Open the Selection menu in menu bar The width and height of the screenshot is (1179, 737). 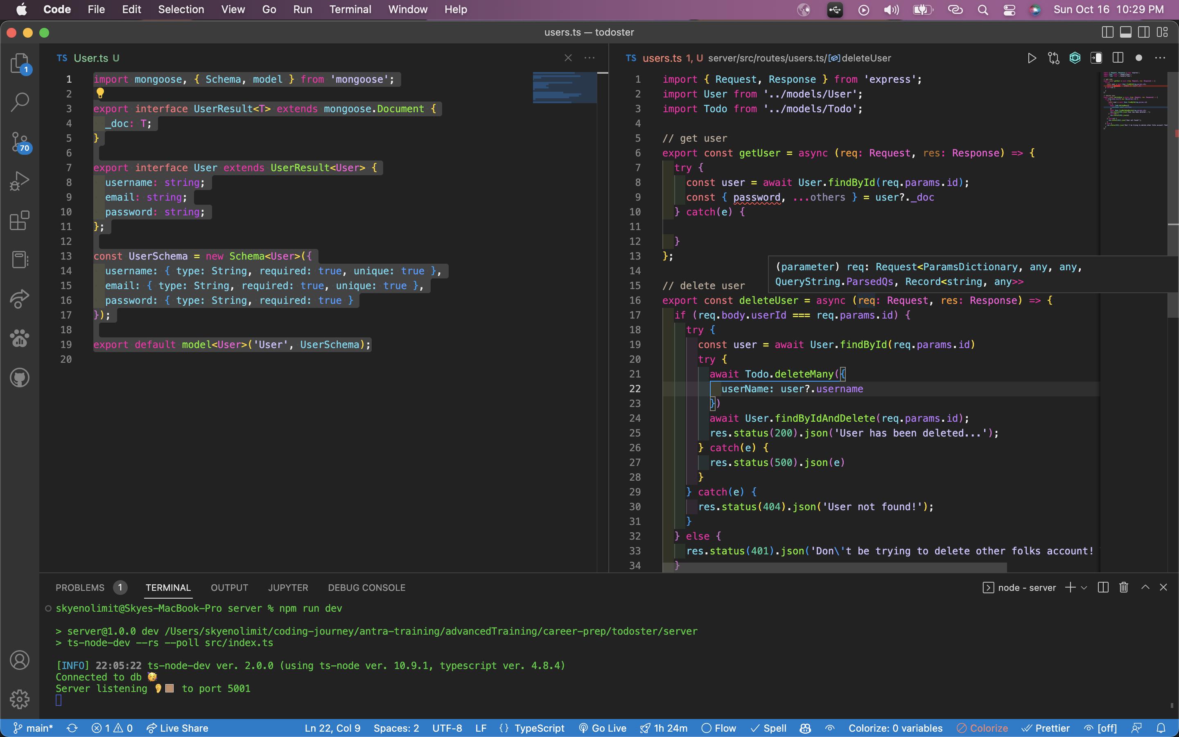(x=182, y=9)
